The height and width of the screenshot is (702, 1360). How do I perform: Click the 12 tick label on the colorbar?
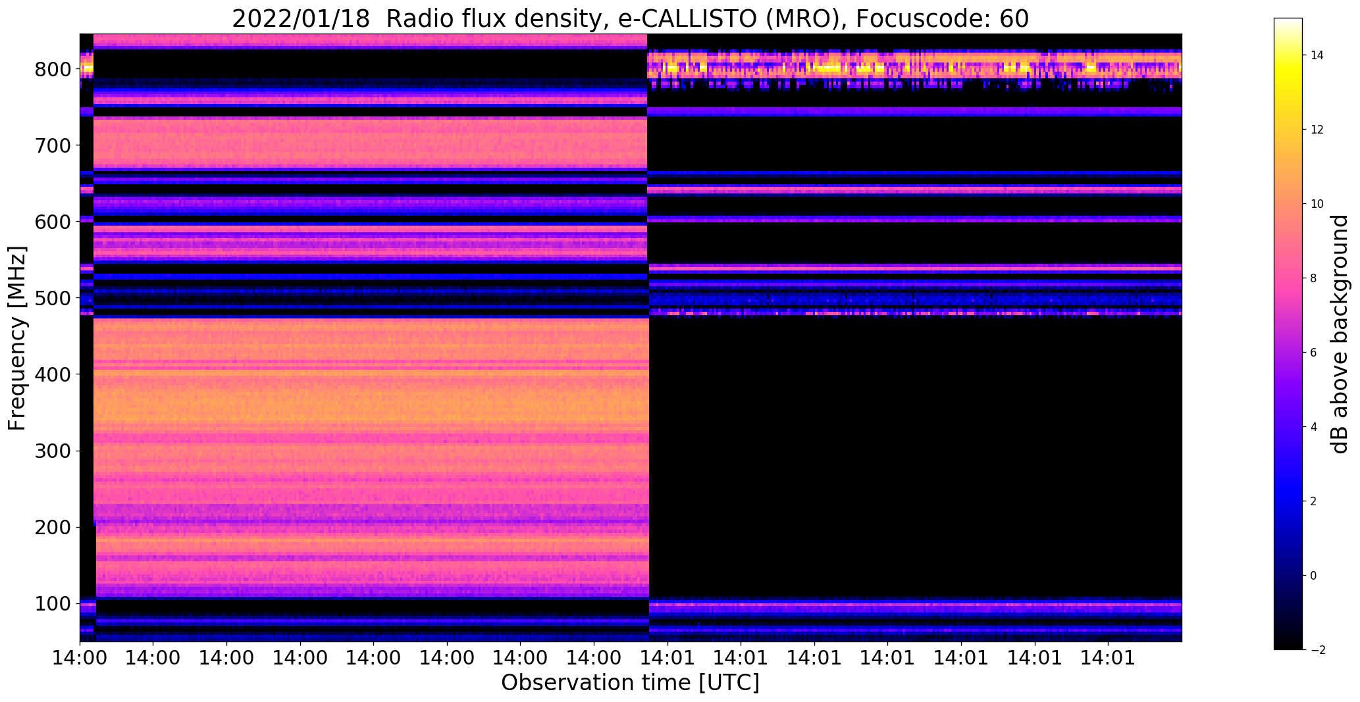pos(1317,130)
